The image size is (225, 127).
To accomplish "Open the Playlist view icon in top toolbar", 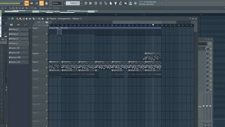I will click(x=86, y=3).
